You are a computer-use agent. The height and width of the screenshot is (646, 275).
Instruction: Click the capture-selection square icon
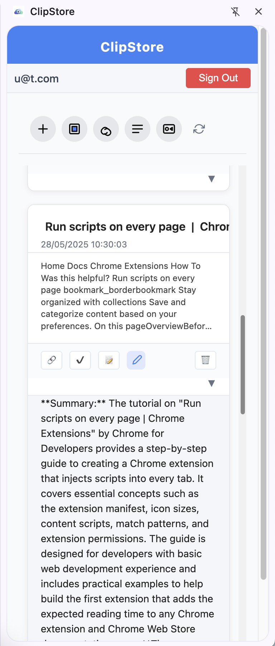(x=74, y=129)
